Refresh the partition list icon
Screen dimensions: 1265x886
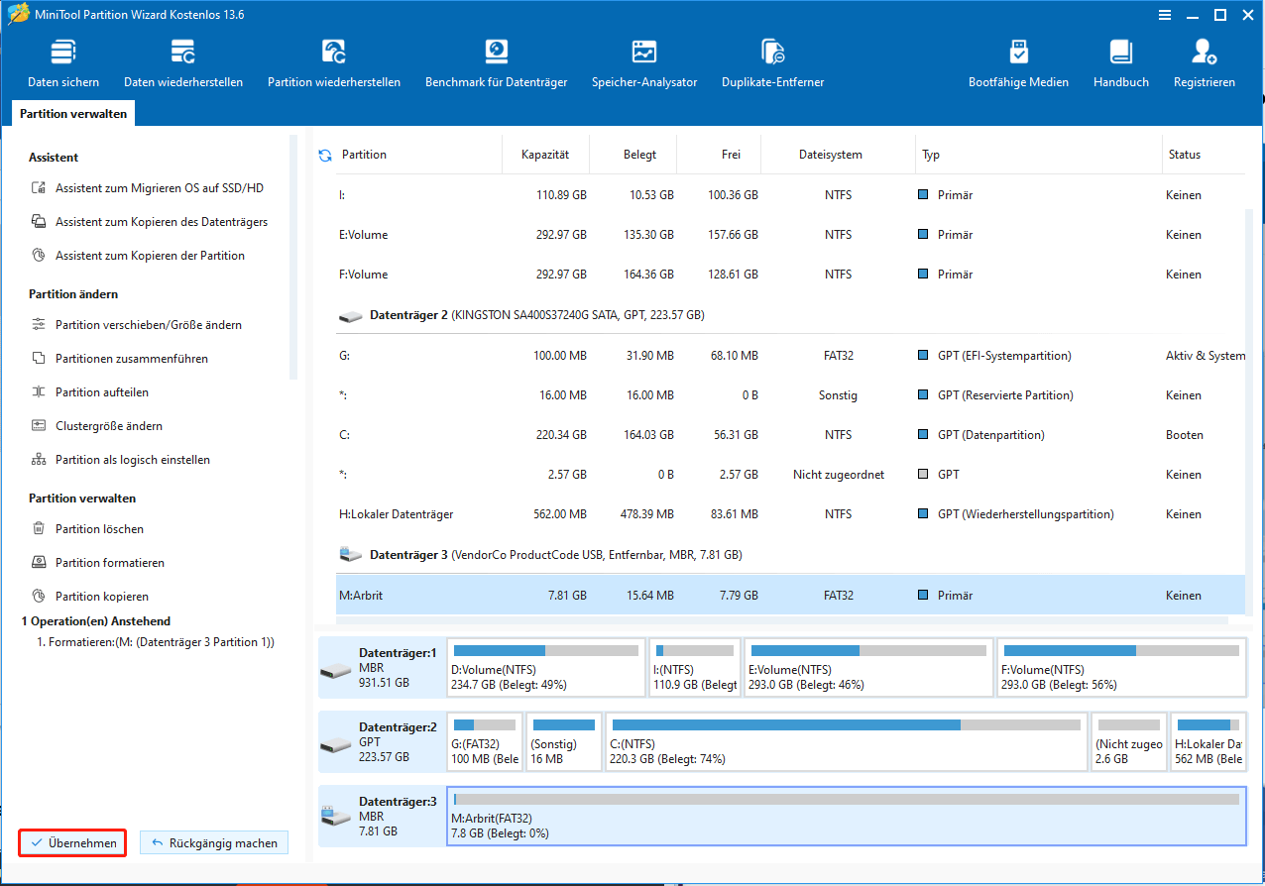[x=325, y=156]
